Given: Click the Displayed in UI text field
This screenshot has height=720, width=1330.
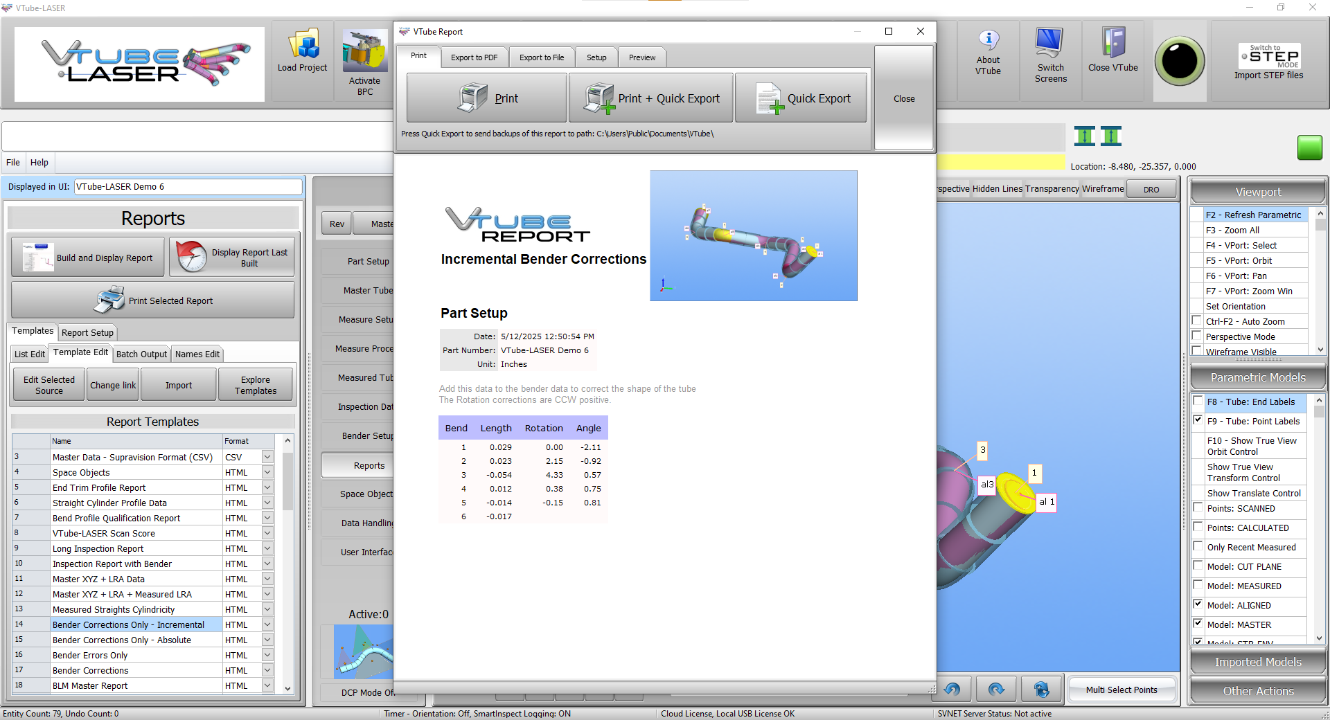Looking at the screenshot, I should click(188, 186).
